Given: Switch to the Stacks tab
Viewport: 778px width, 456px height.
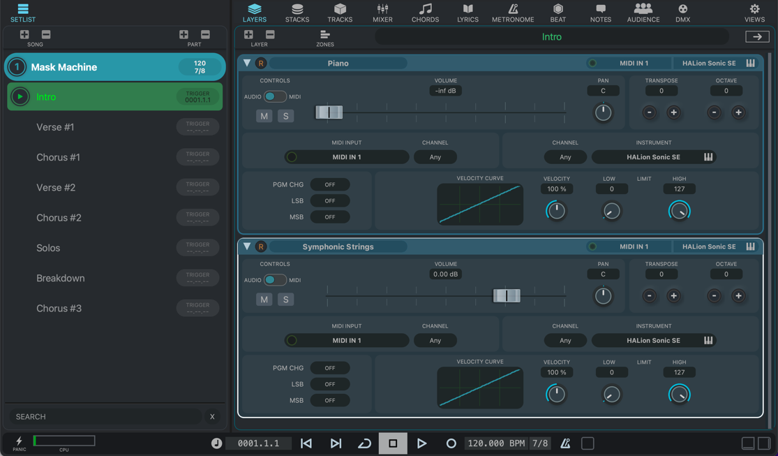Looking at the screenshot, I should pos(297,13).
